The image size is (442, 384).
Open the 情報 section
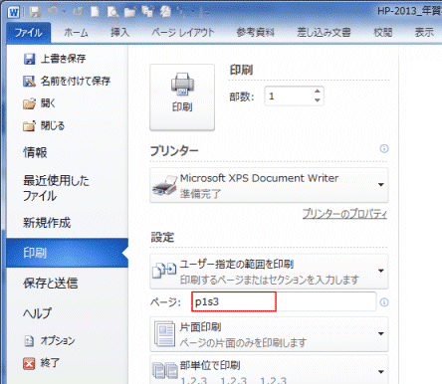pyautogui.click(x=35, y=152)
